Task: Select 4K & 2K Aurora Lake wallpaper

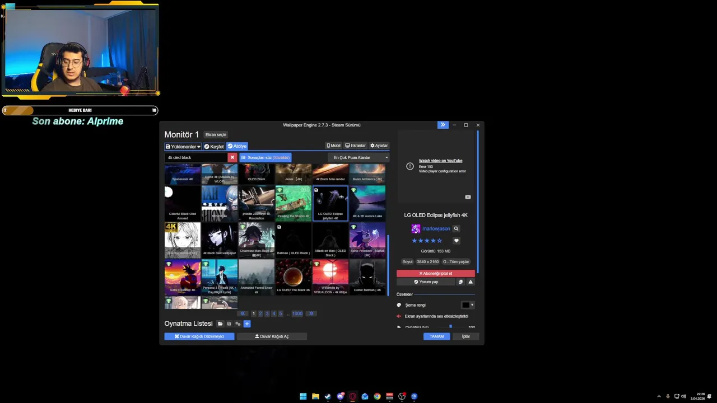Action: pos(367,203)
